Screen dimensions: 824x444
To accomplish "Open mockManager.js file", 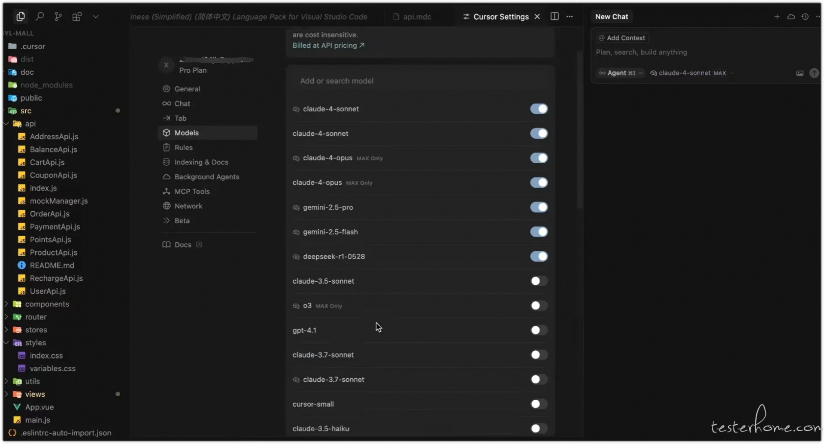I will click(58, 201).
